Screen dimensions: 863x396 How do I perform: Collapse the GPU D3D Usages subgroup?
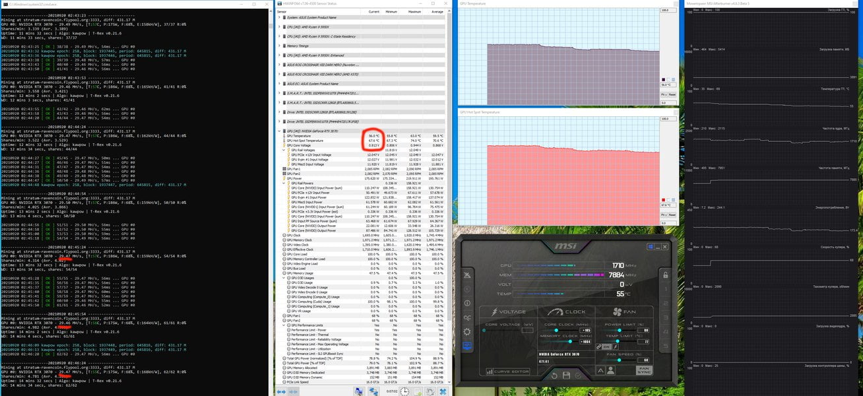pos(285,278)
